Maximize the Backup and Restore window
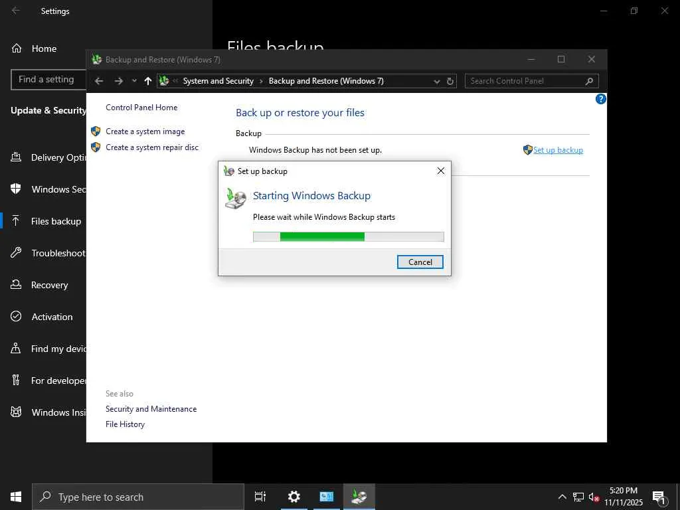680x510 pixels. point(560,59)
